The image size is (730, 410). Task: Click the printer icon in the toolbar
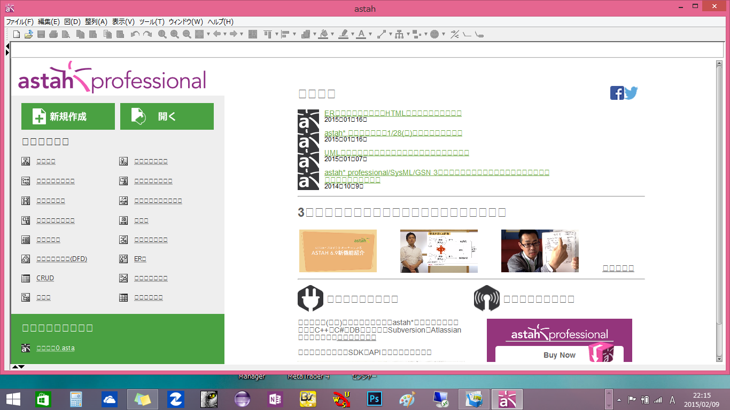[x=53, y=34]
